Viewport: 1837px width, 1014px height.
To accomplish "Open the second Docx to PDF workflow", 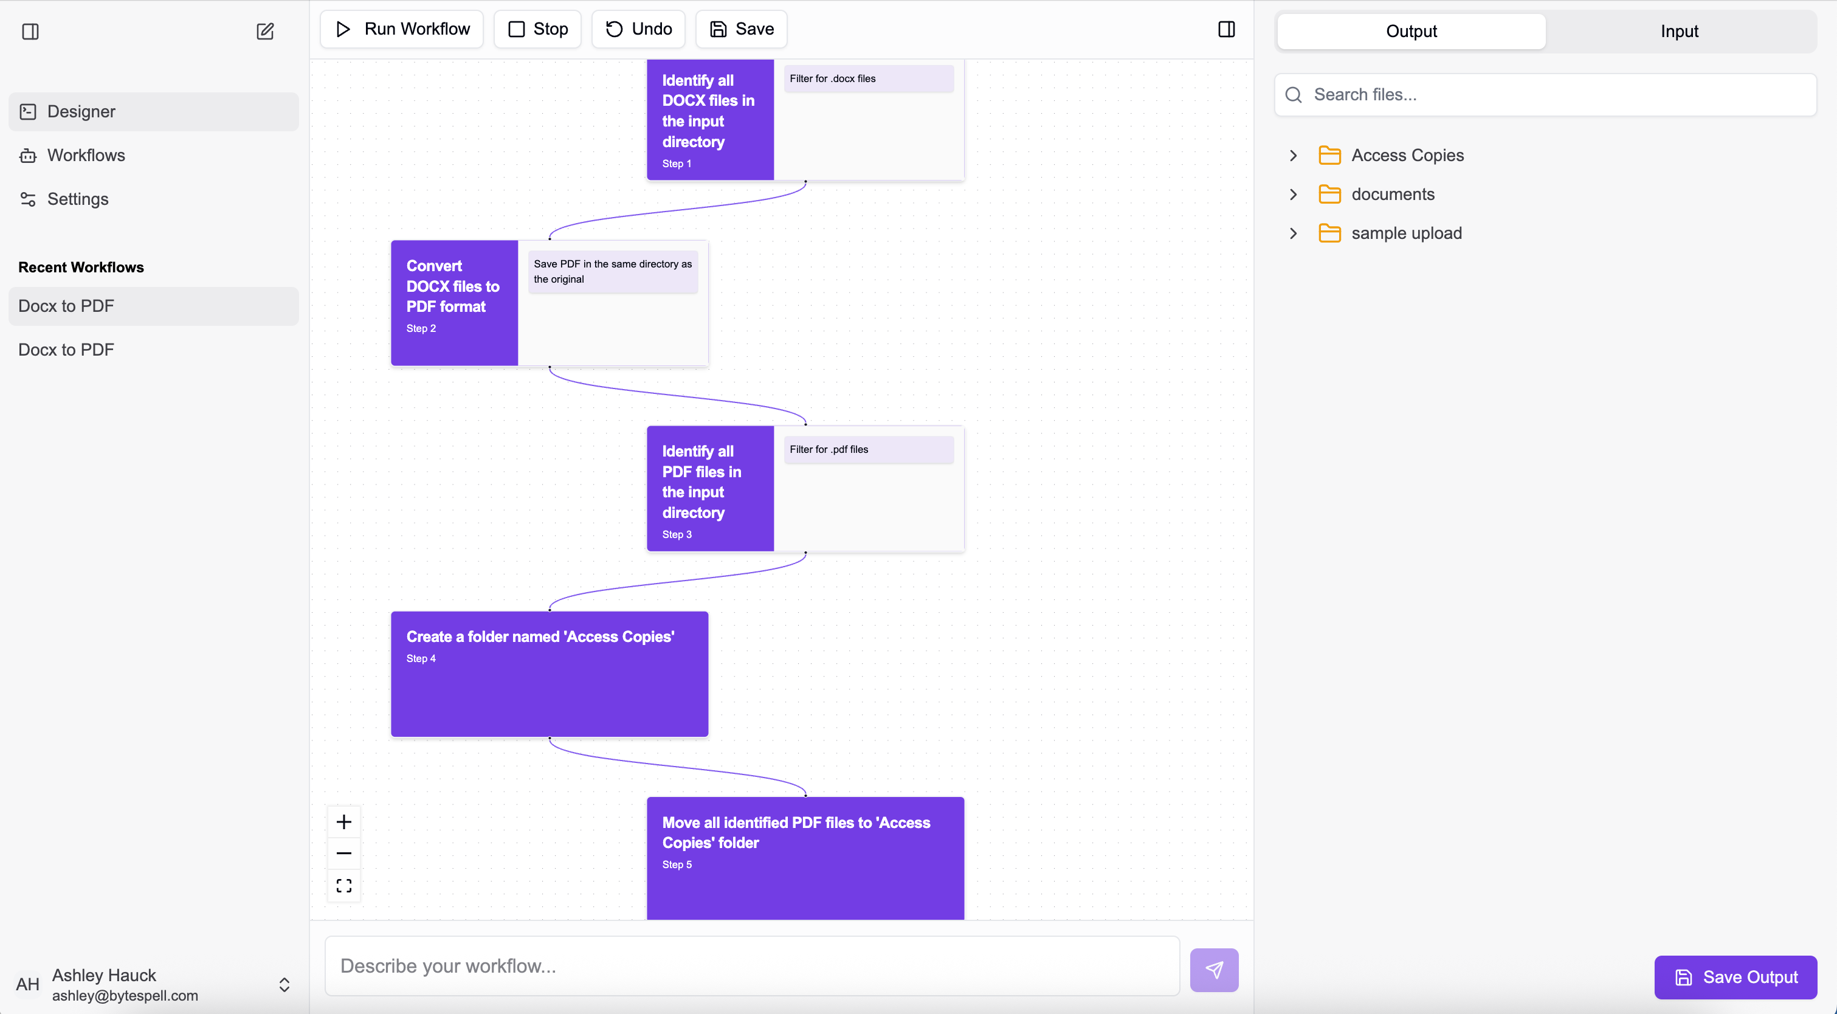I will [66, 350].
